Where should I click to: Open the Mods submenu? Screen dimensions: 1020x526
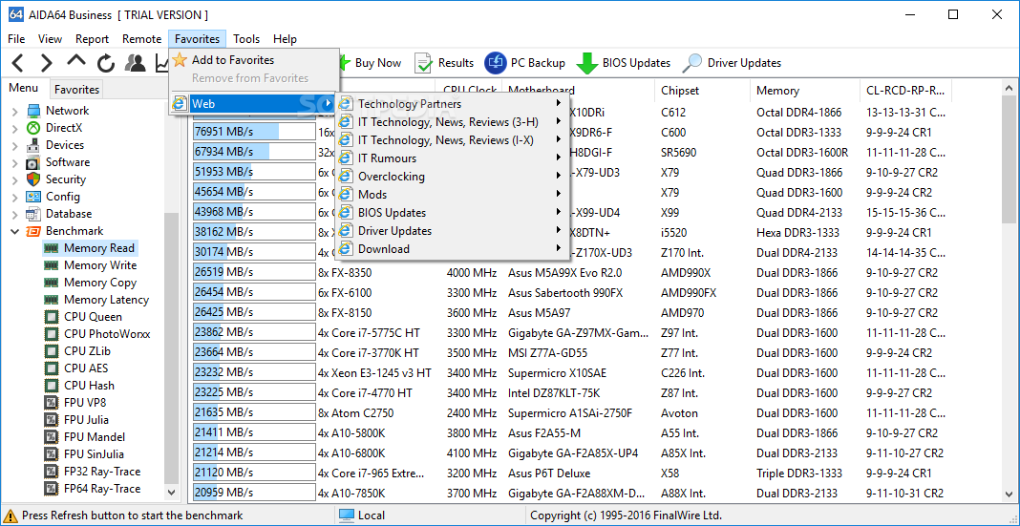click(452, 195)
